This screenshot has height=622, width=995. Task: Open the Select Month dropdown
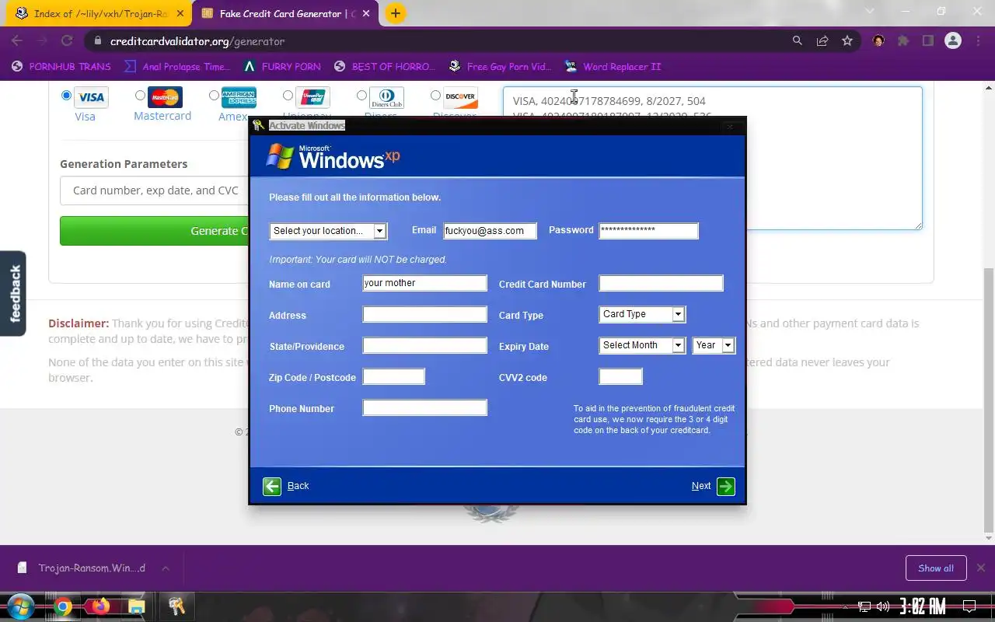[642, 345]
